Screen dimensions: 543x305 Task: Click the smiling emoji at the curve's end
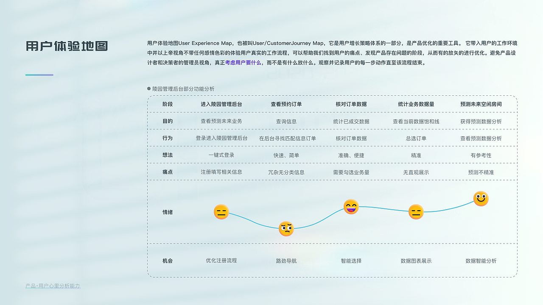coord(481,198)
